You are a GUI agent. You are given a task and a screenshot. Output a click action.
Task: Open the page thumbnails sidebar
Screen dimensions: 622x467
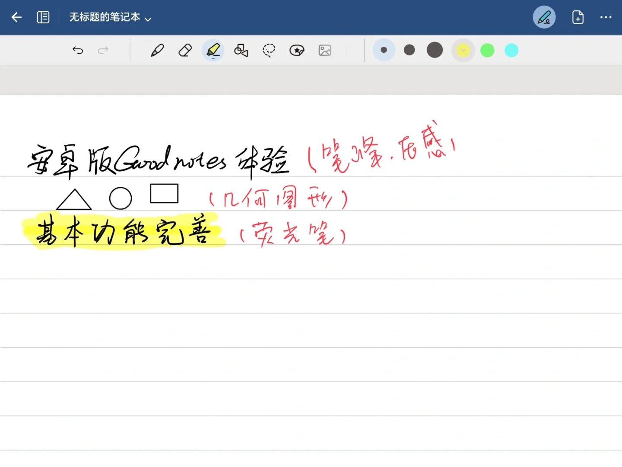point(43,17)
